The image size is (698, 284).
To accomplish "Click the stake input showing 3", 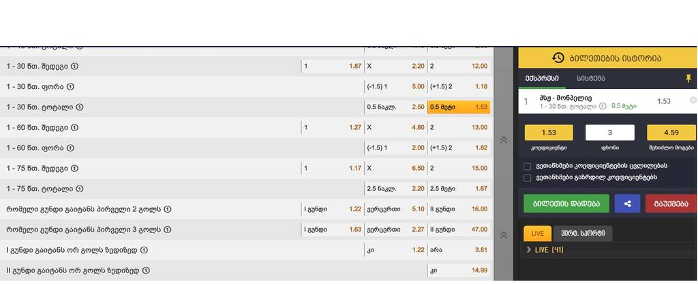I will tap(610, 132).
